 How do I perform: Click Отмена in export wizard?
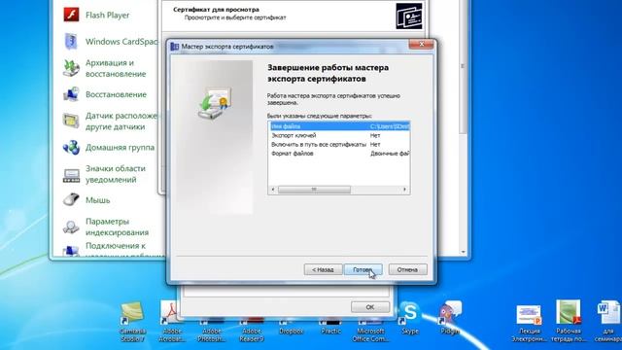[x=407, y=269]
